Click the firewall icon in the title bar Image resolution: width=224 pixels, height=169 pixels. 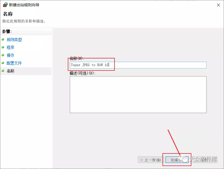pyautogui.click(x=5, y=5)
